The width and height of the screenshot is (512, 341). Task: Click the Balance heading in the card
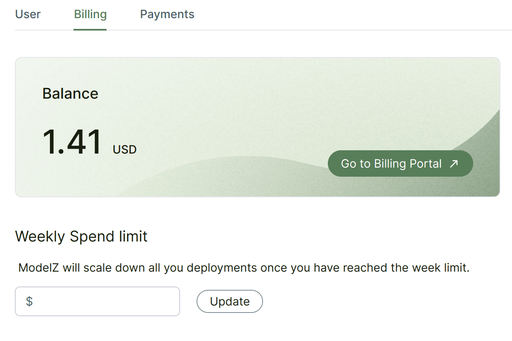click(70, 94)
